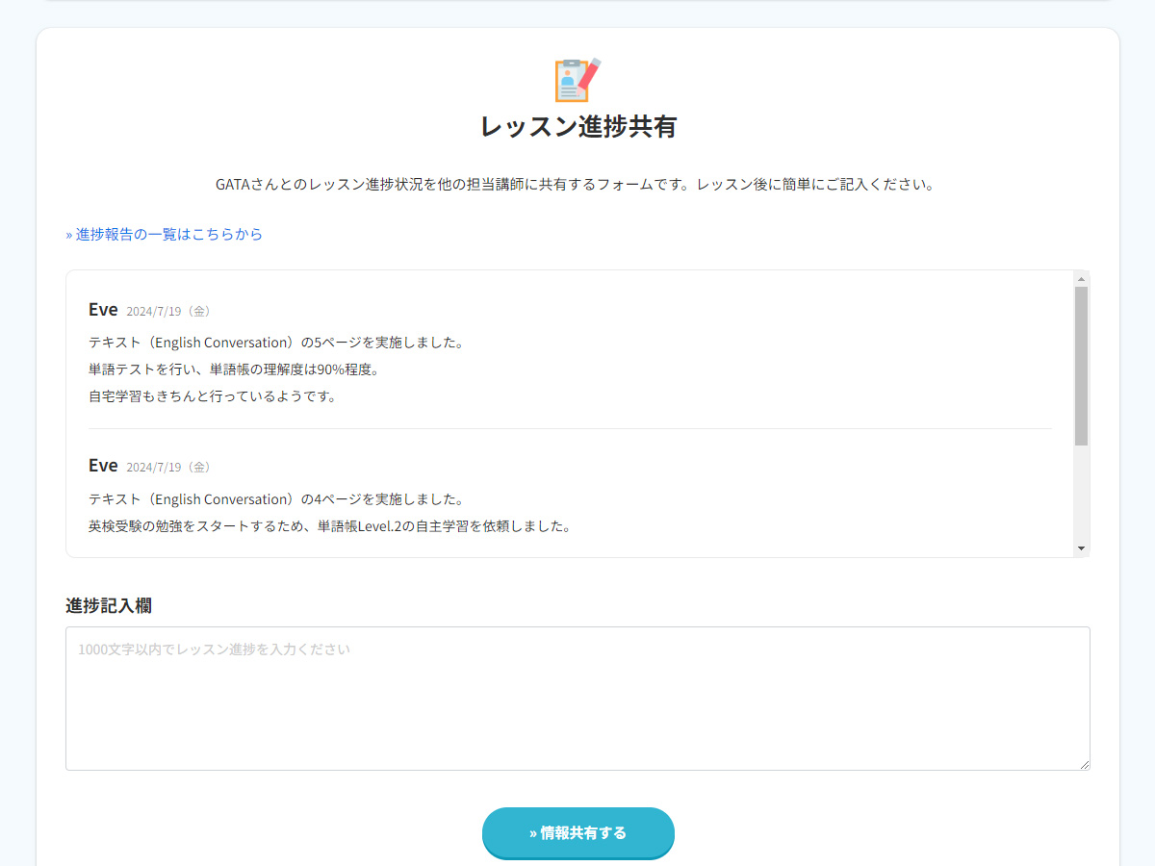The width and height of the screenshot is (1155, 866).
Task: Click inside the progress entry textarea
Action: (577, 698)
